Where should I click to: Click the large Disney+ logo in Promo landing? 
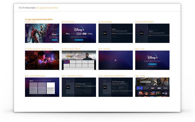79,29
